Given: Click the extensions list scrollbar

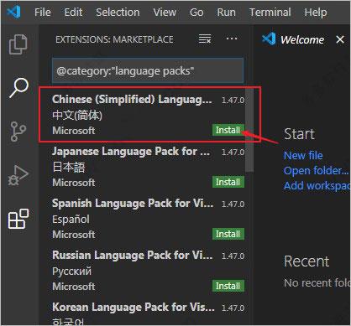Looking at the screenshot, I should pyautogui.click(x=249, y=130).
